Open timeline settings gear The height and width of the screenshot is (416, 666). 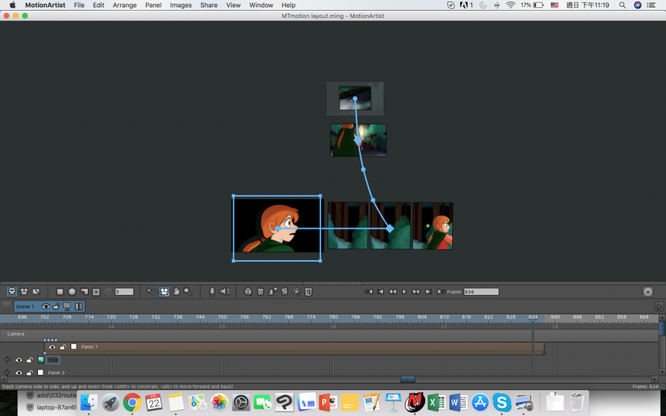click(648, 292)
